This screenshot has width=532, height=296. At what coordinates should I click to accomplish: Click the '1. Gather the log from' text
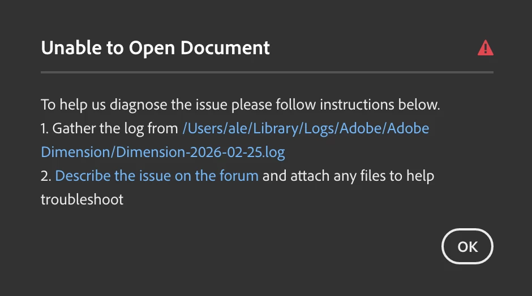pos(109,128)
